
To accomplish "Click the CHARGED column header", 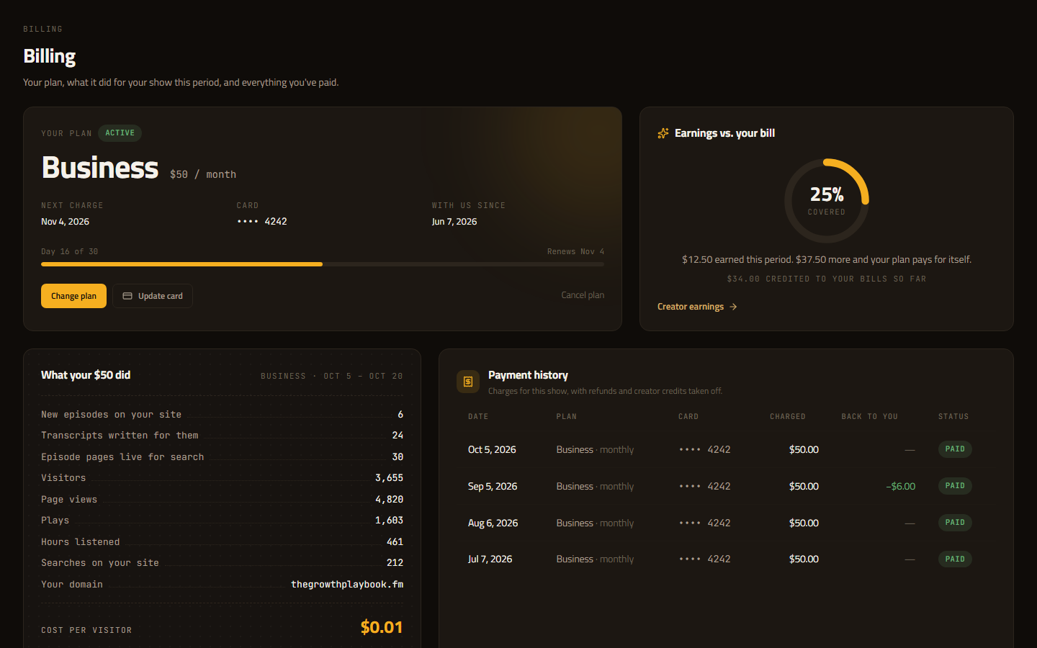I will pyautogui.click(x=788, y=417).
